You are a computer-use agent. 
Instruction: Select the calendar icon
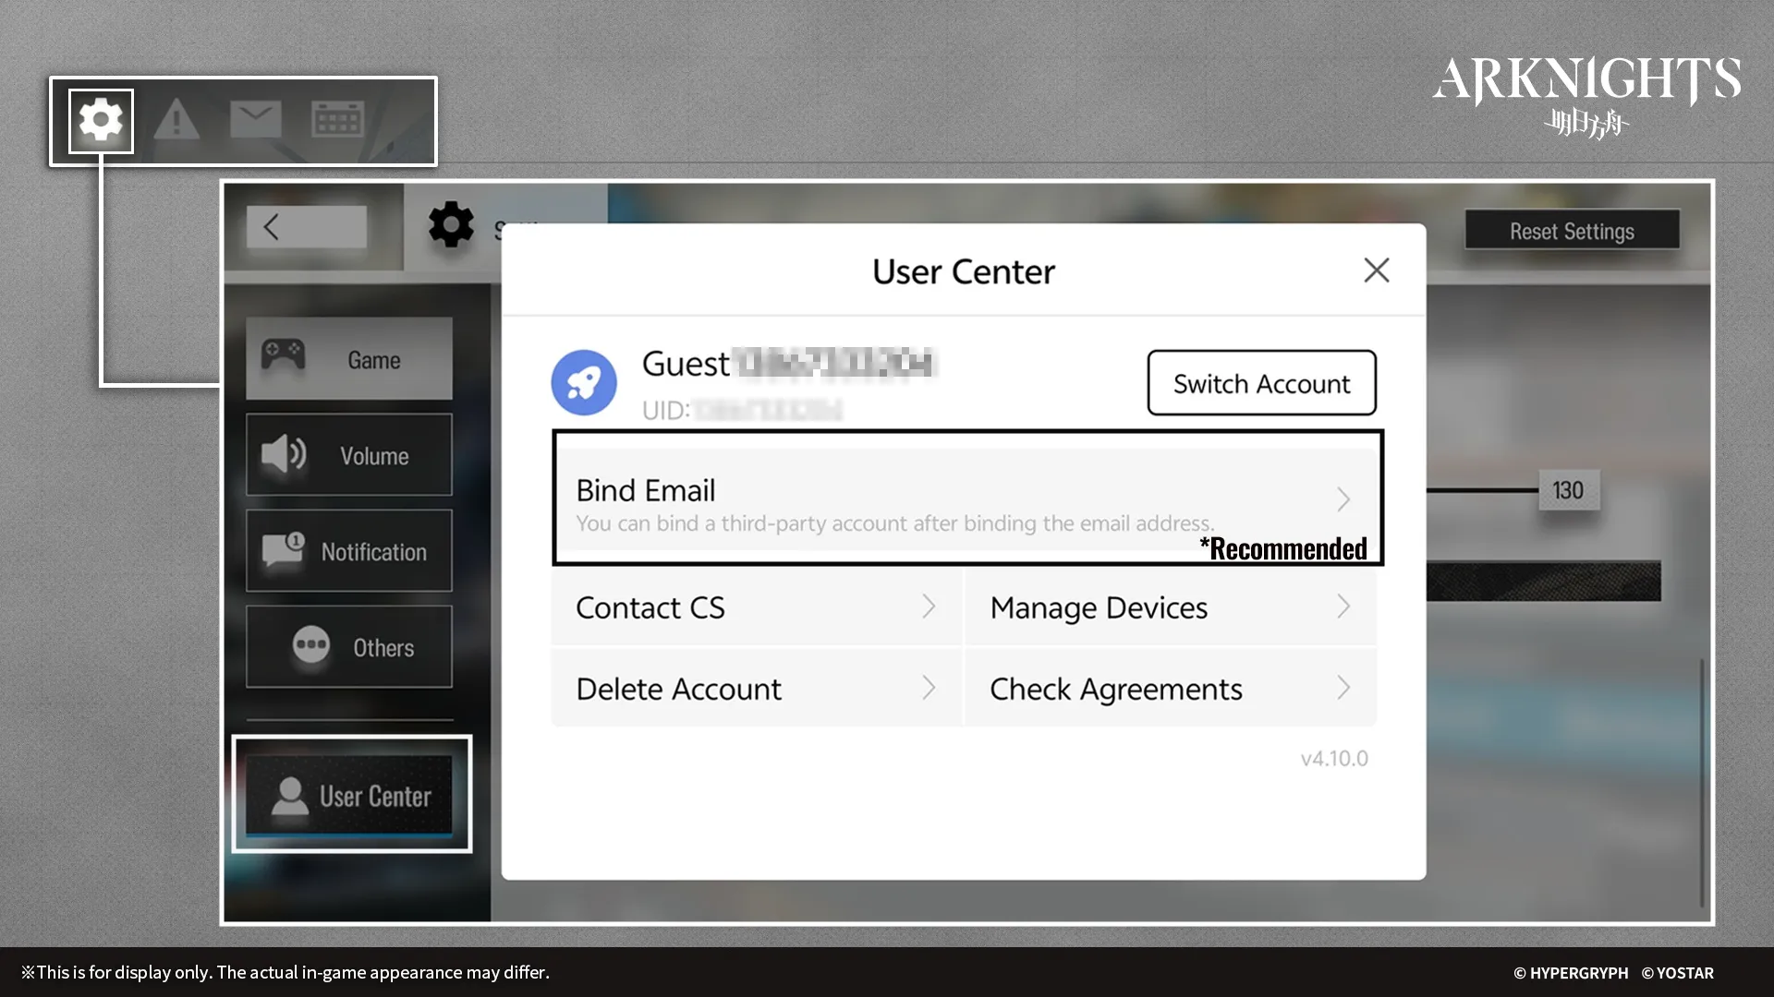coord(336,118)
